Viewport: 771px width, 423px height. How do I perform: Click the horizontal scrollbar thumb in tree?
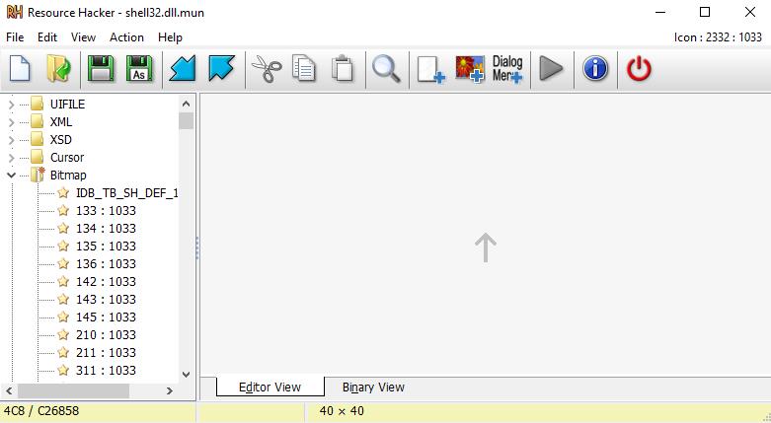[74, 391]
